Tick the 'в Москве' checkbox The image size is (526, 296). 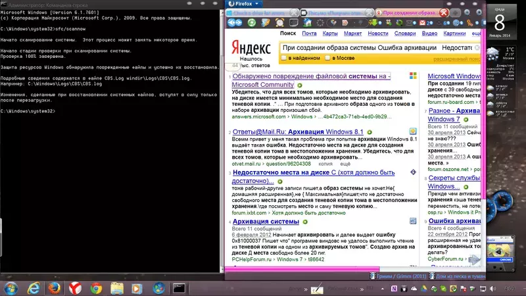point(327,58)
